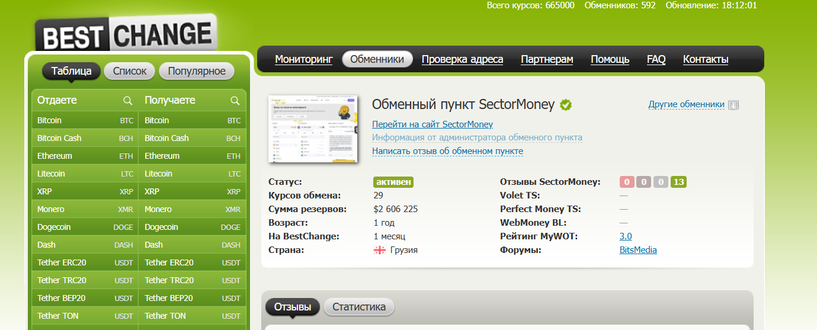
Task: Click the red reviews badge showing 0
Action: [626, 182]
